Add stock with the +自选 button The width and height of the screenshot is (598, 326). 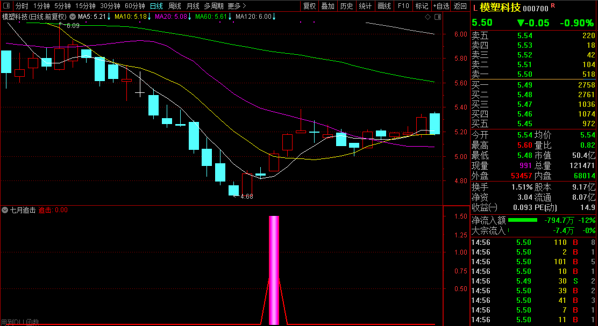441,6
